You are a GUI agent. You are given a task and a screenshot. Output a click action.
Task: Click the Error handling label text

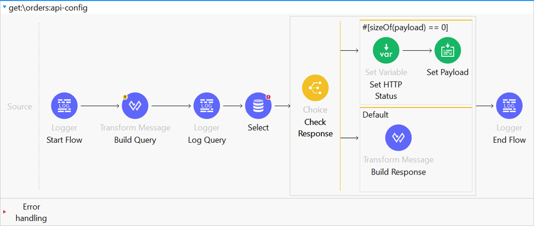tap(31, 212)
